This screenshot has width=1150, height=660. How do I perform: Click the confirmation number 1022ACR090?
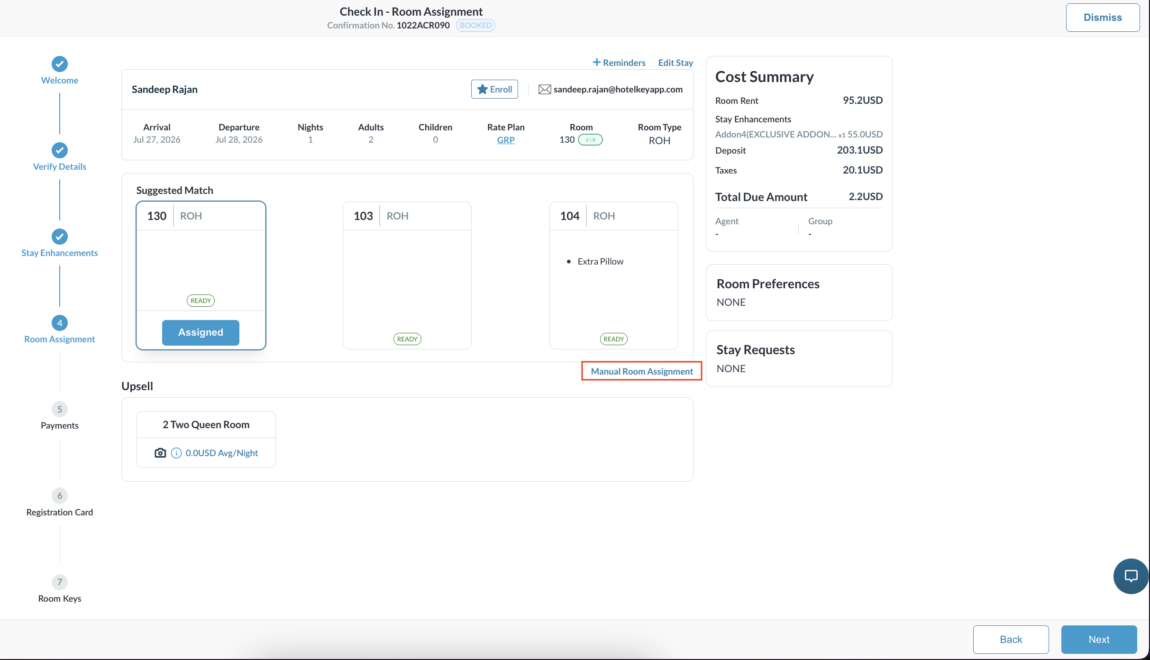423,25
